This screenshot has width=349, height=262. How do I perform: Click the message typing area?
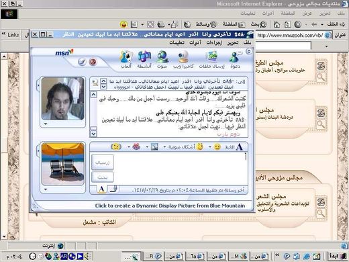pos(181,169)
